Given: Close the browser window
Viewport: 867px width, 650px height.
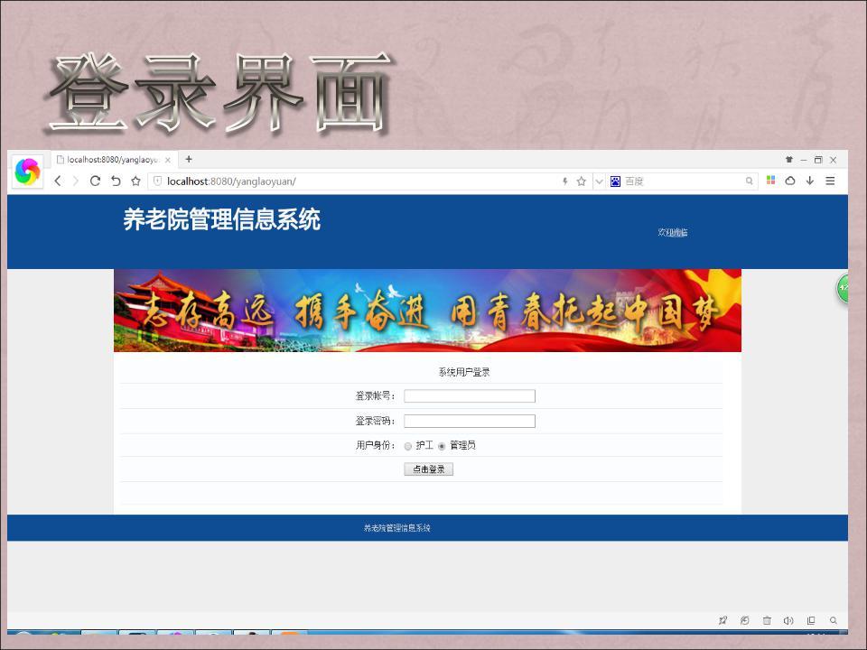Looking at the screenshot, I should tap(834, 160).
